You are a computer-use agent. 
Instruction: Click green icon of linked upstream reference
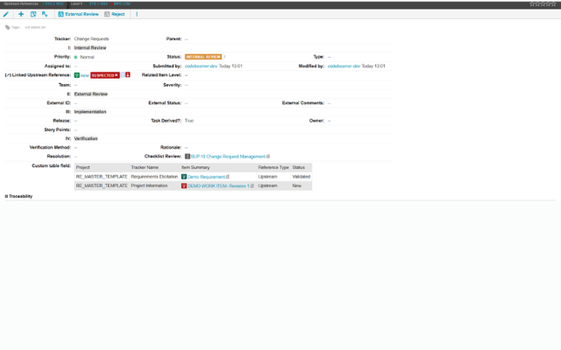coord(76,75)
